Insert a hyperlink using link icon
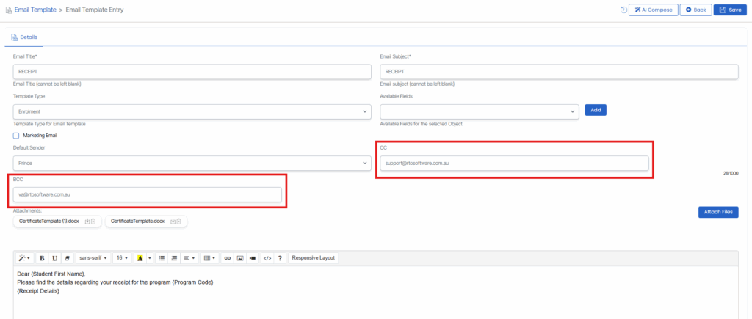Image resolution: width=752 pixels, height=319 pixels. click(x=228, y=258)
